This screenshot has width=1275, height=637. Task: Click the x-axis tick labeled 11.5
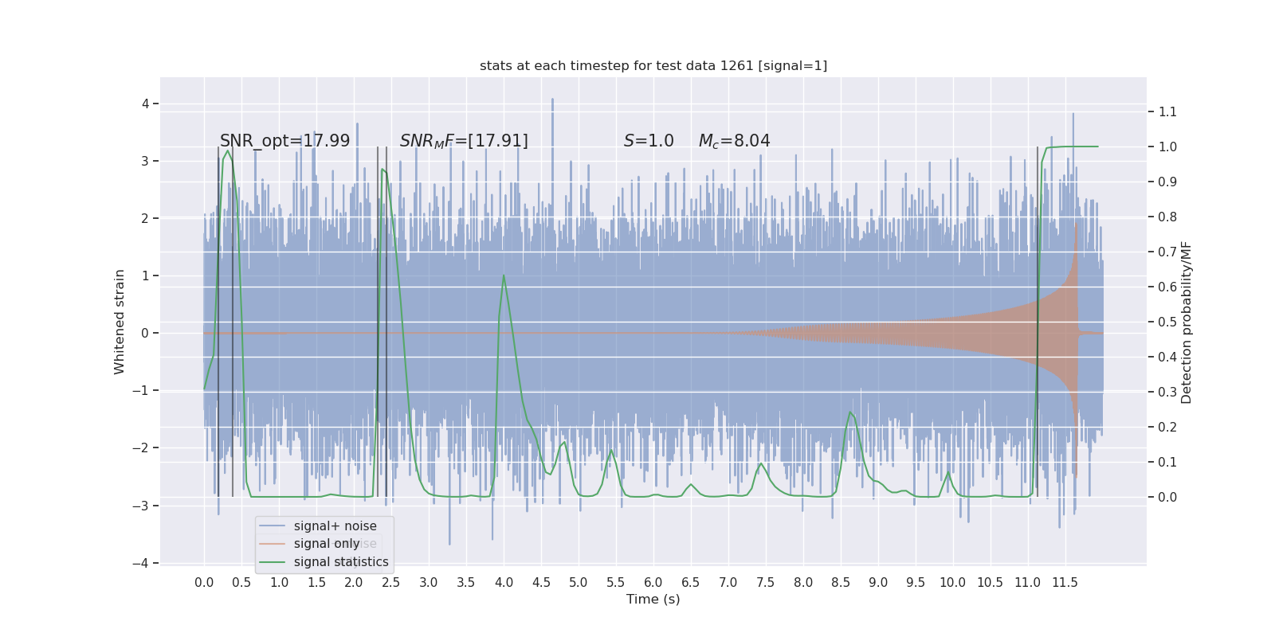pyautogui.click(x=1065, y=582)
